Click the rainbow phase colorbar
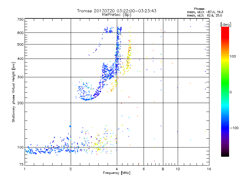Screen dimensions: 246x184 (x=225, y=92)
